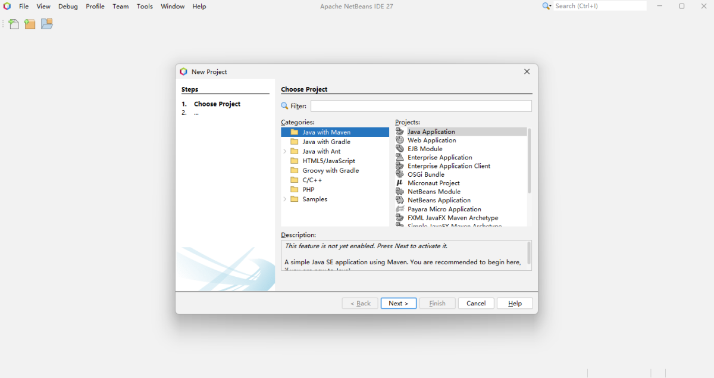Click the New Project toolbar icon
Viewport: 714px width, 378px height.
coord(30,24)
